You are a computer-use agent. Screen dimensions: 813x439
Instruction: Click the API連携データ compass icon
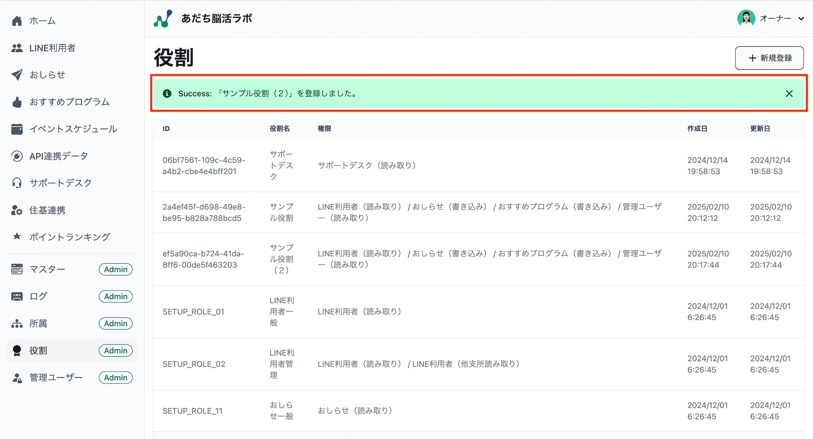(17, 156)
